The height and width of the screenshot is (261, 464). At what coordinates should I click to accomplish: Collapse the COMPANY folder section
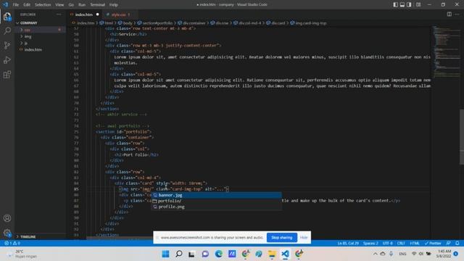coord(29,22)
